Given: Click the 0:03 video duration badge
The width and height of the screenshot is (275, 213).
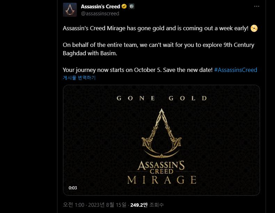Looking at the screenshot, I should (73, 188).
